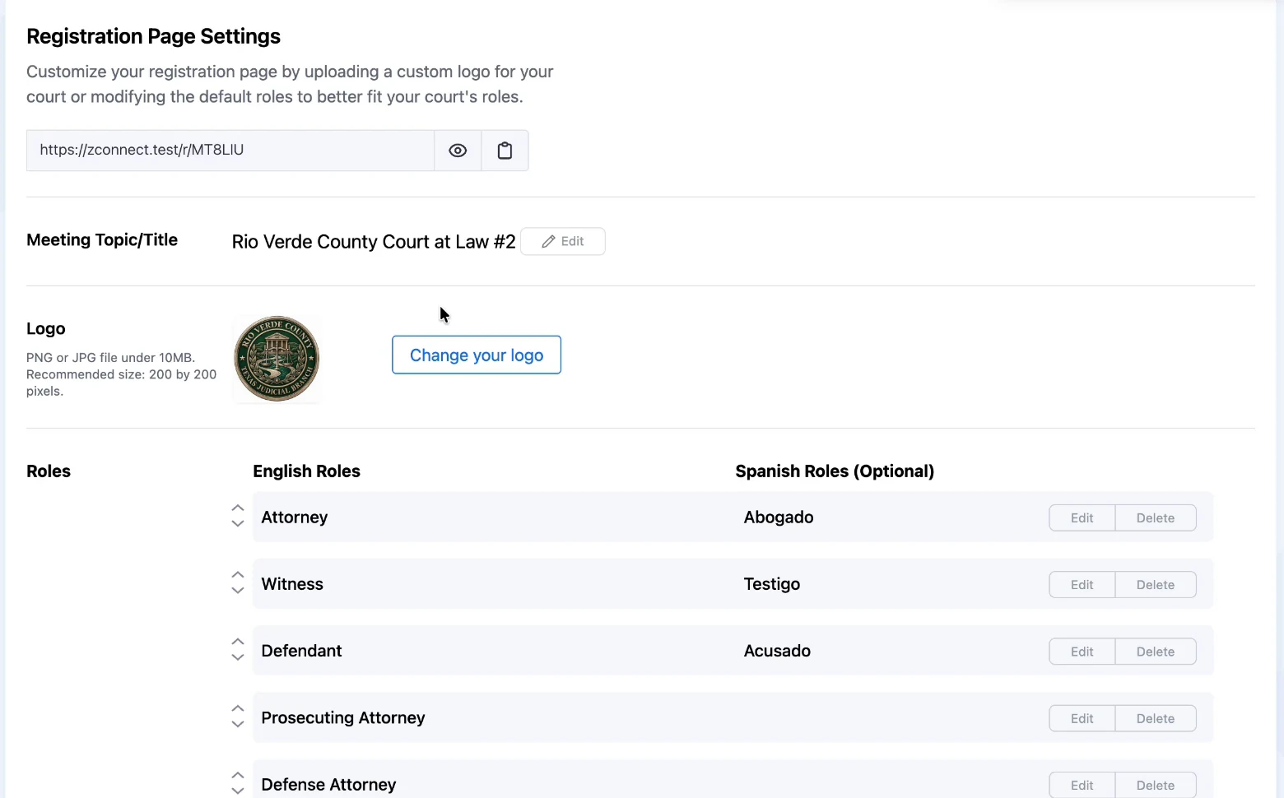Click the Rio Verde County court logo
This screenshot has height=798, width=1284.
[277, 359]
